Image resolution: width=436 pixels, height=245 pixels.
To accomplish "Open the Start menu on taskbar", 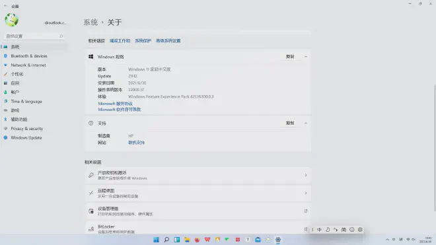I will (x=156, y=240).
